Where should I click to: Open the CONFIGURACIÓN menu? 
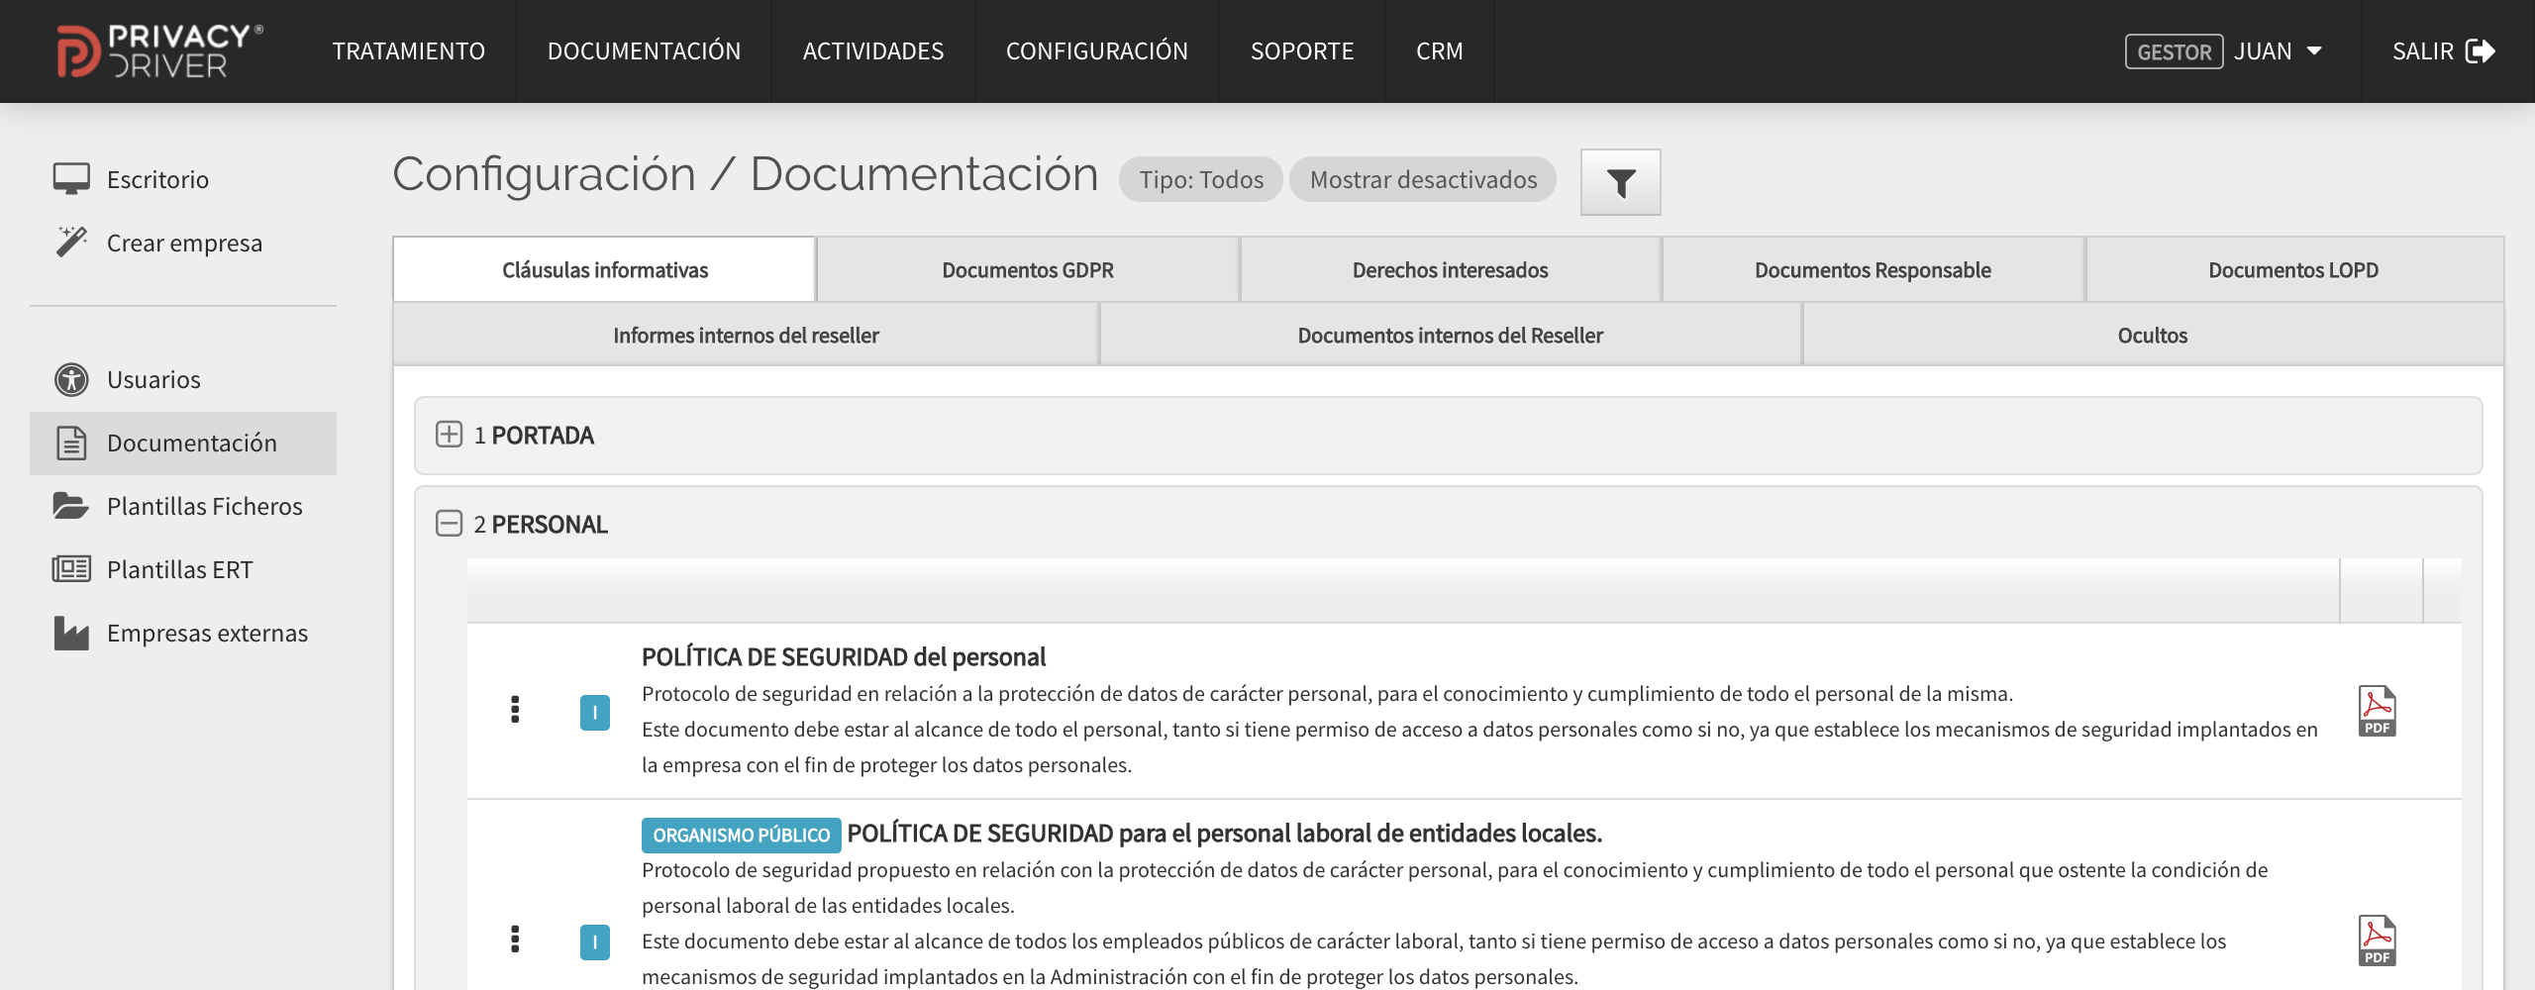pyautogui.click(x=1096, y=51)
